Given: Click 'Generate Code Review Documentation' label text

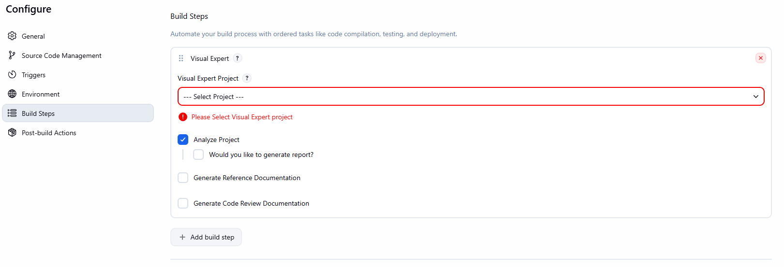Looking at the screenshot, I should [x=251, y=203].
